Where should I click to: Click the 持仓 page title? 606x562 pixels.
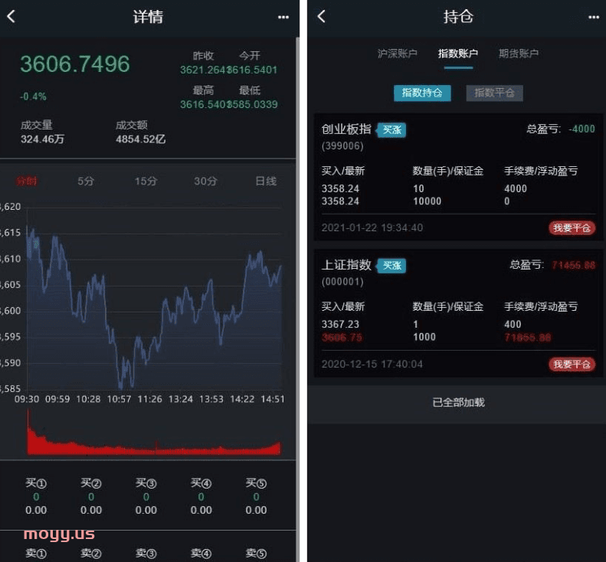tap(458, 17)
